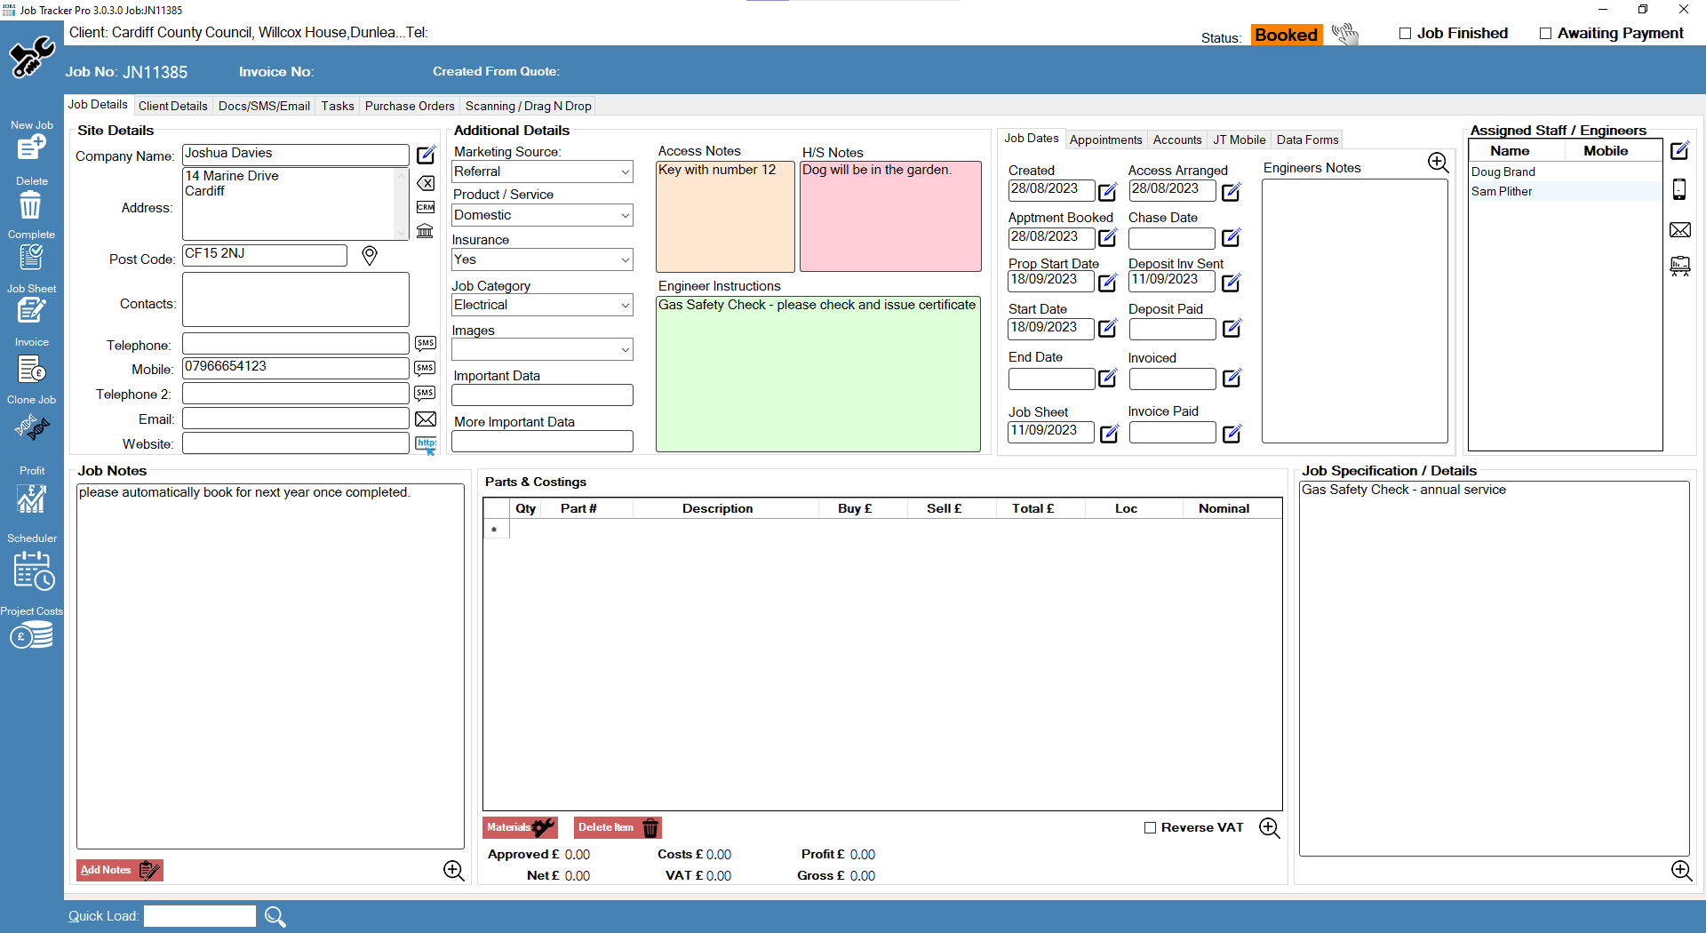Click the Post Code field
Viewport: 1706px width, 933px height.
point(265,255)
